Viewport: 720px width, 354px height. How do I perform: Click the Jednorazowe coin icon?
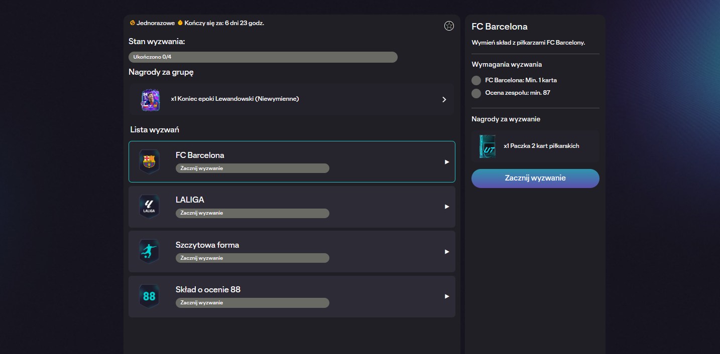click(132, 23)
